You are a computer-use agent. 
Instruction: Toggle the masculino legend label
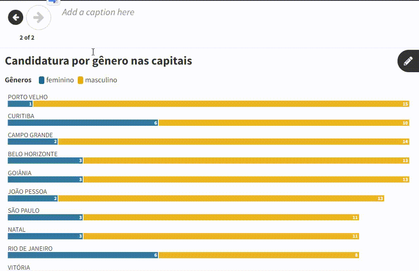pos(101,80)
